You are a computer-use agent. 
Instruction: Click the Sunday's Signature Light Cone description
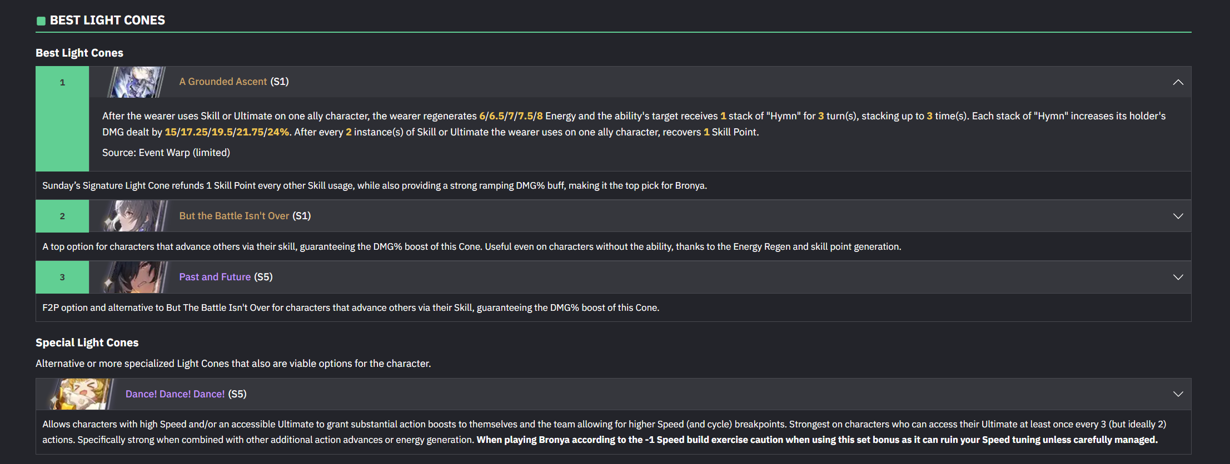click(375, 185)
